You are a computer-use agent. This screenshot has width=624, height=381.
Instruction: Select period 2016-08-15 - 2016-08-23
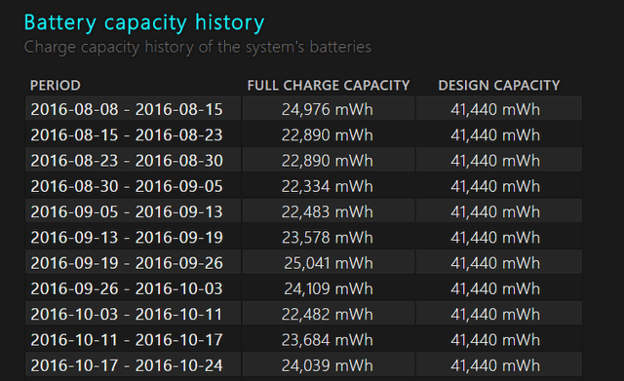click(x=127, y=135)
